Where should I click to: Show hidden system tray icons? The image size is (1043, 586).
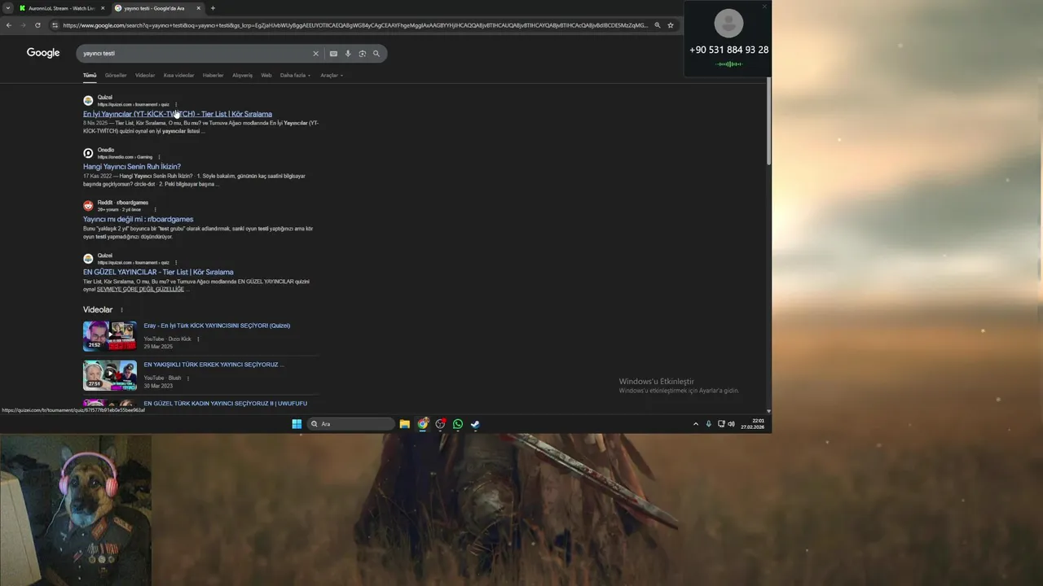point(696,424)
